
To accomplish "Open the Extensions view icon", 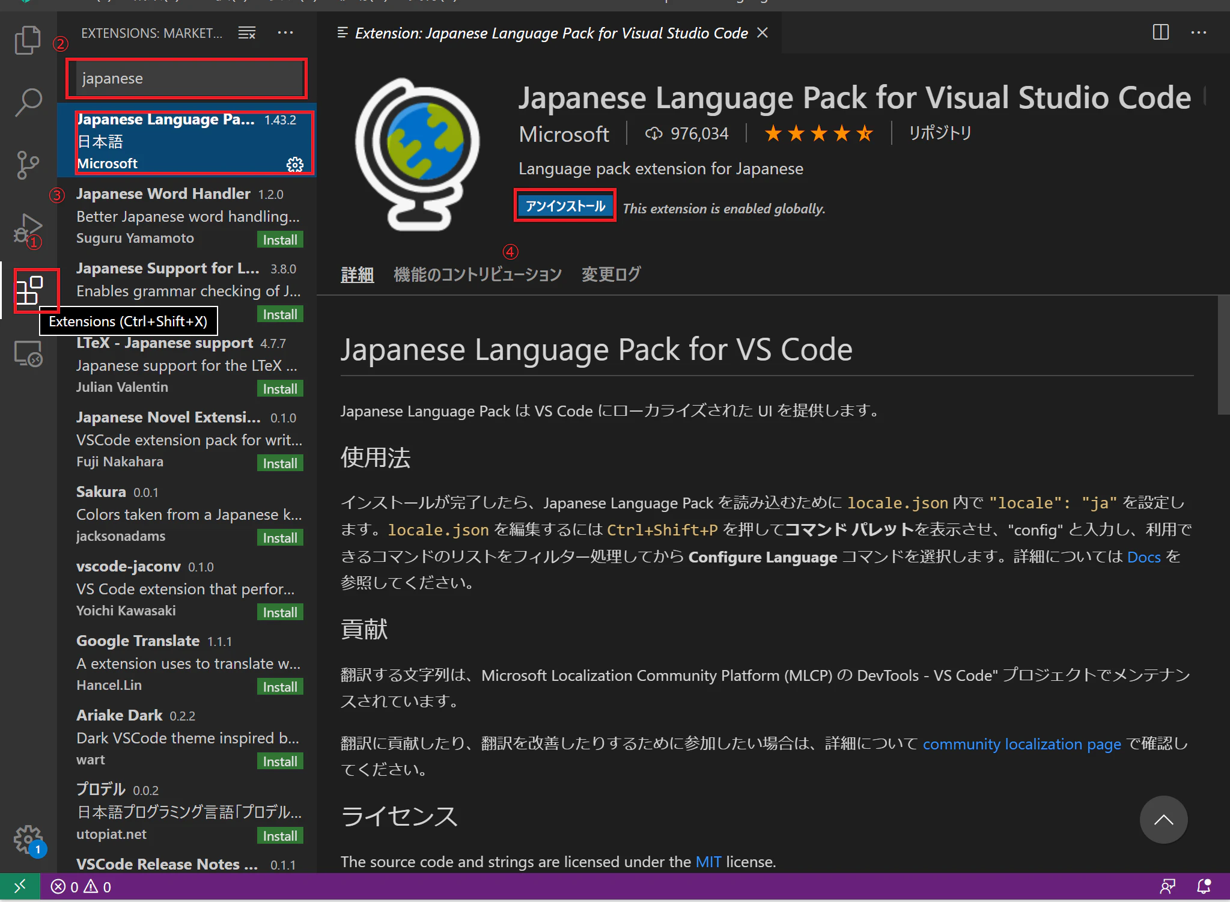I will pos(29,291).
